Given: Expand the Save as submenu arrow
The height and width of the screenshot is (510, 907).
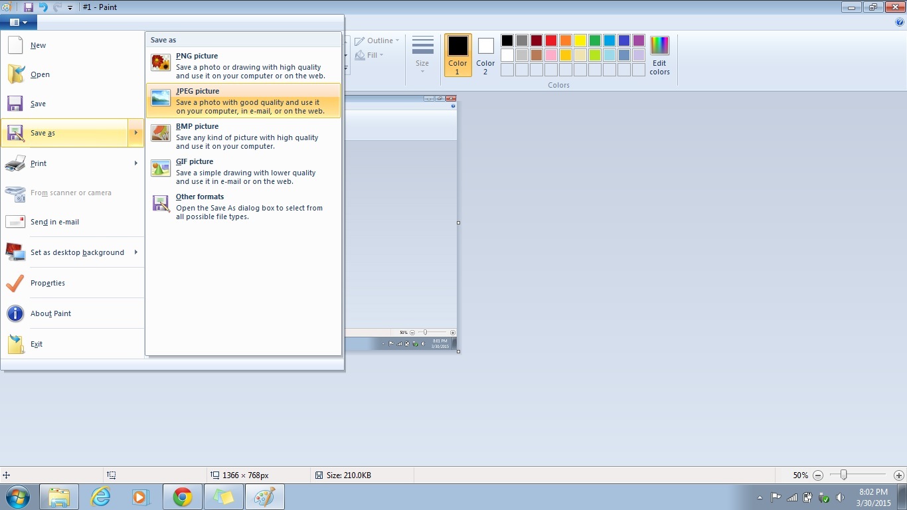Looking at the screenshot, I should point(135,133).
